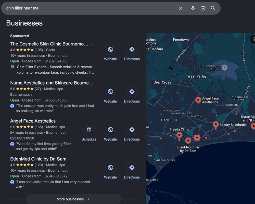Click the Sponsored label
The width and height of the screenshot is (255, 204).
20,36
